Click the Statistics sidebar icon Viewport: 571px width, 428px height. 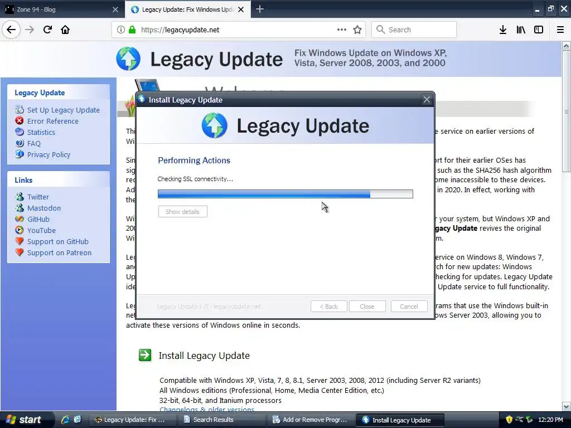click(x=20, y=132)
